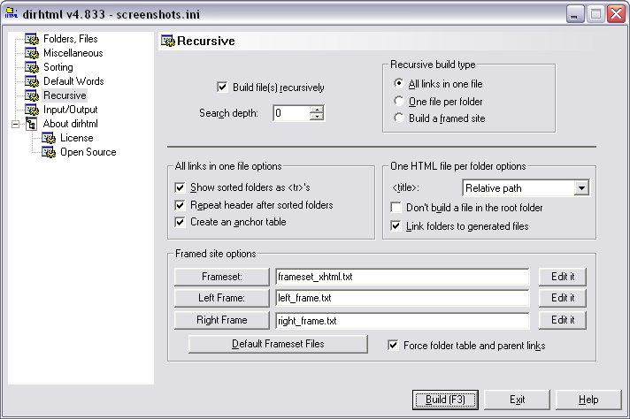Toggle Build file(s) recursively checkbox
630x419 pixels.
[222, 88]
